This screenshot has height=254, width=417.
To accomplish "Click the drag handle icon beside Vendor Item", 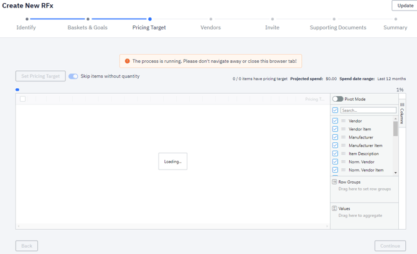I will (343, 129).
